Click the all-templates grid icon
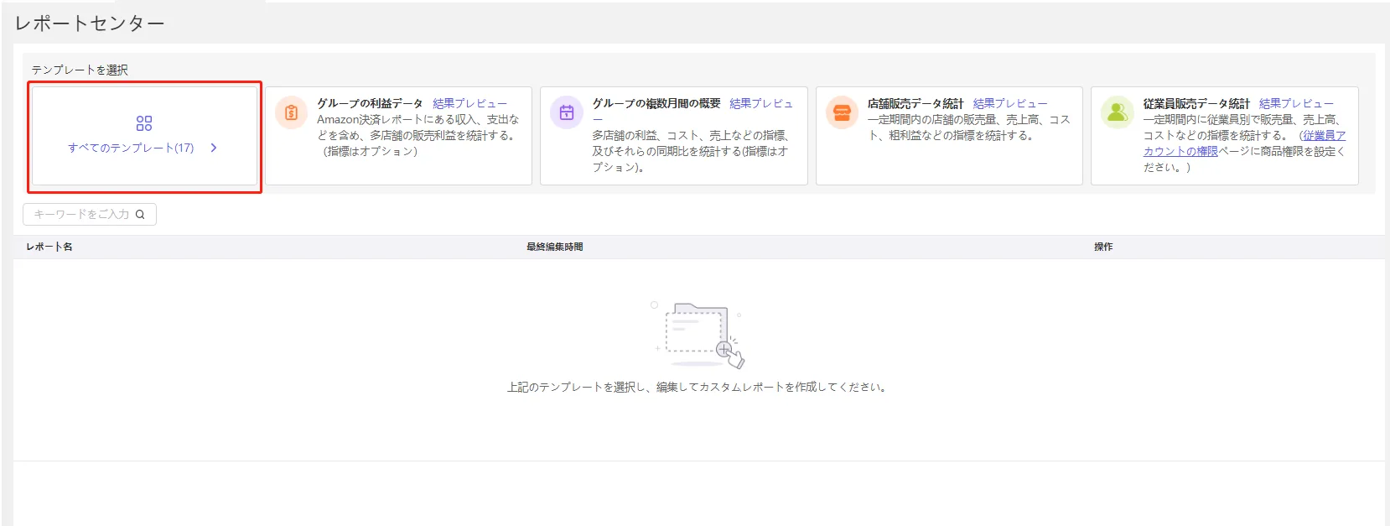 pos(144,123)
